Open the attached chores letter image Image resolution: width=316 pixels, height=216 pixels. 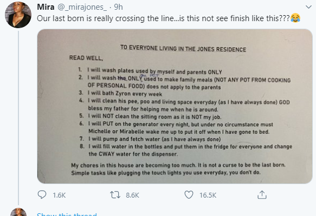[175, 106]
